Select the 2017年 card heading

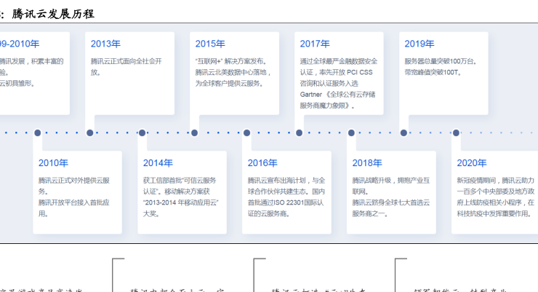[x=315, y=44]
